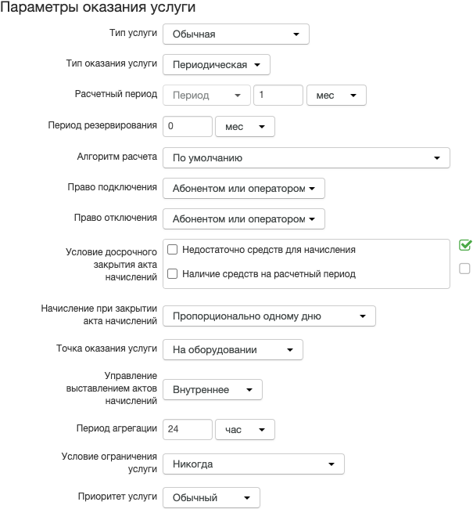Image resolution: width=473 pixels, height=509 pixels.
Task: Open 'Право отключения' dropdown
Action: 244,218
